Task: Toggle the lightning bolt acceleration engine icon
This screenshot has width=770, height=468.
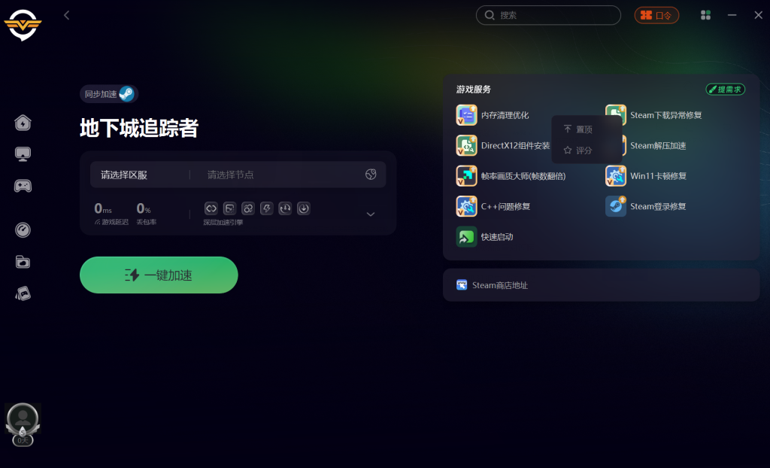Action: tap(267, 208)
